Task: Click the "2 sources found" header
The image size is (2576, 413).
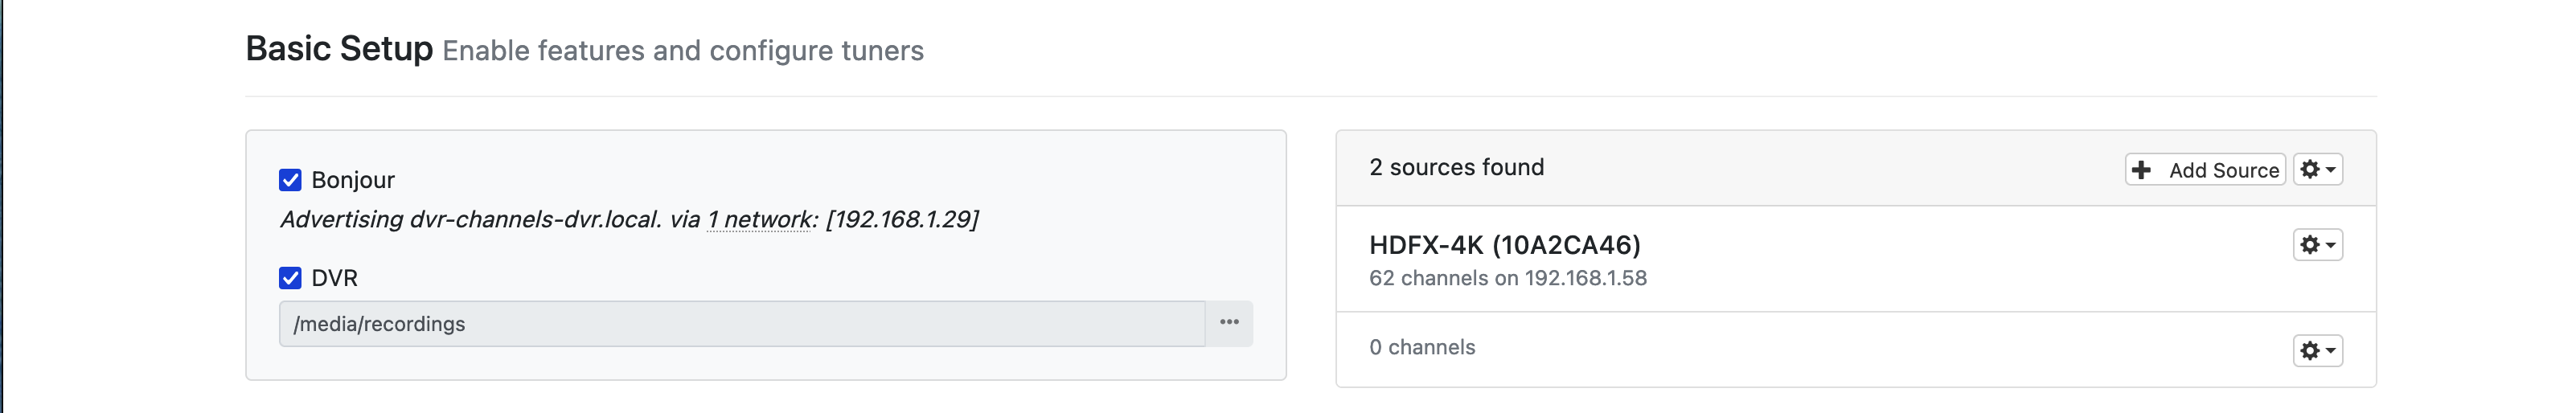Action: pos(1456,168)
